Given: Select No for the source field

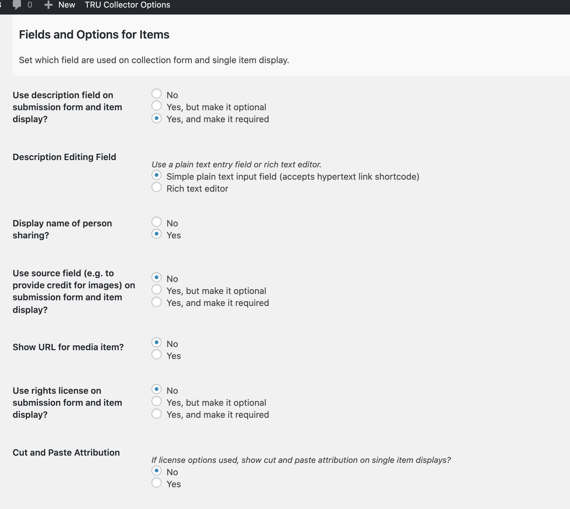Looking at the screenshot, I should (157, 278).
